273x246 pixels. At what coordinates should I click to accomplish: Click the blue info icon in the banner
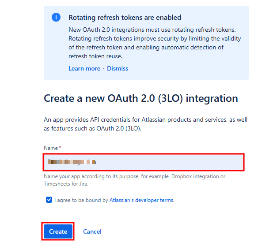click(x=56, y=18)
